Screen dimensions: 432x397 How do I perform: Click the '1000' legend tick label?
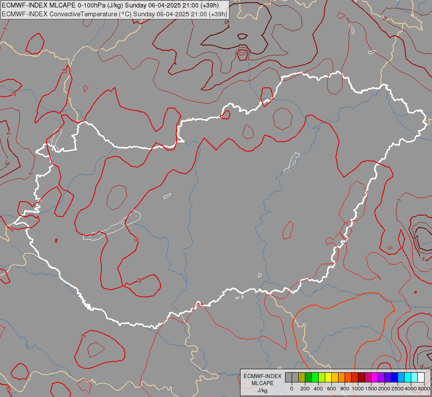[358, 389]
